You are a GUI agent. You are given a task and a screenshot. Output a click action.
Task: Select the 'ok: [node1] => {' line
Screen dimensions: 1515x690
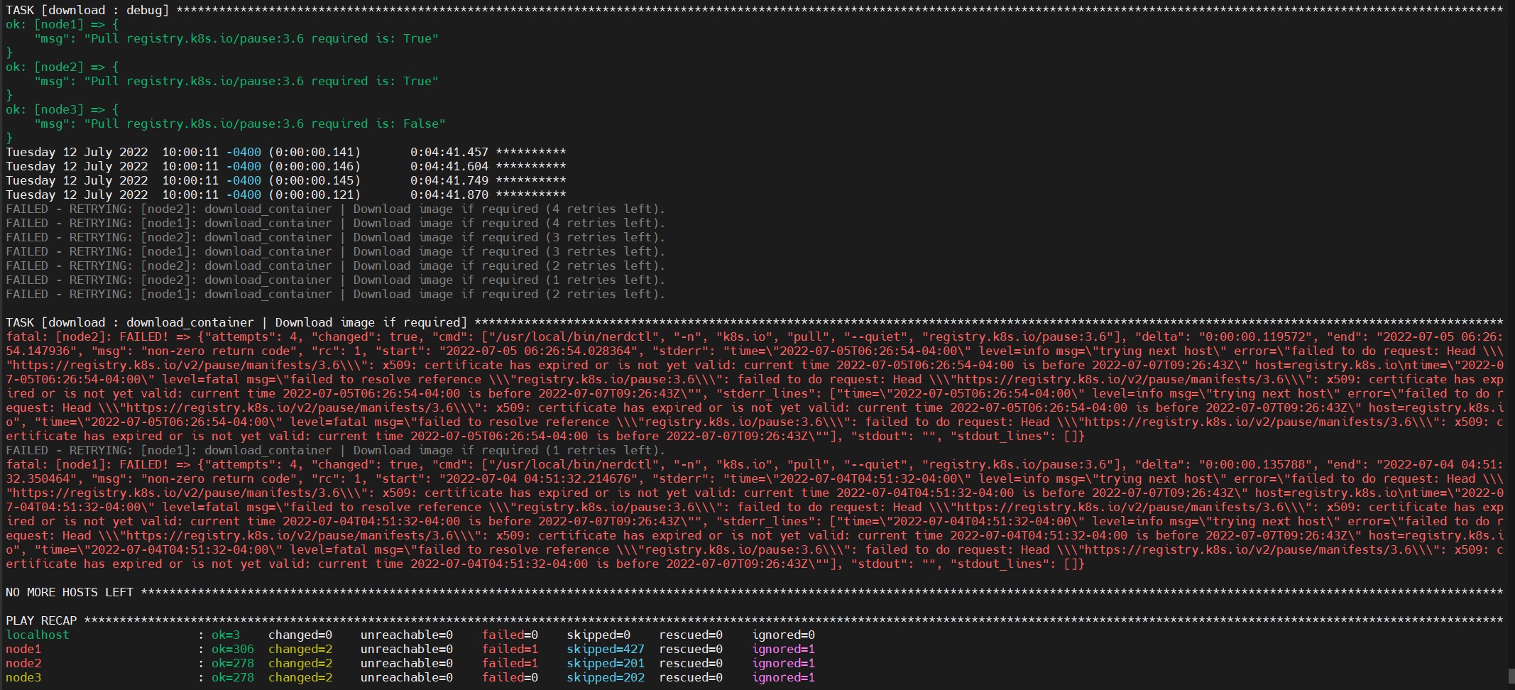click(x=62, y=24)
